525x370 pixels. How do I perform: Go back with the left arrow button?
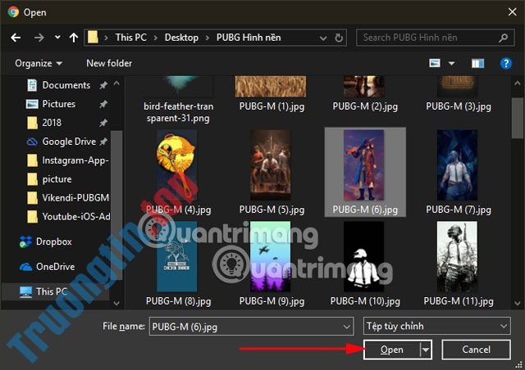coord(16,38)
